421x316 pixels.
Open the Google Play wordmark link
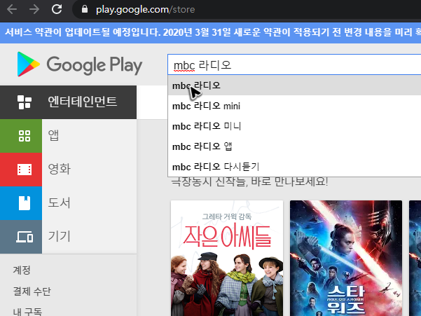tap(95, 65)
